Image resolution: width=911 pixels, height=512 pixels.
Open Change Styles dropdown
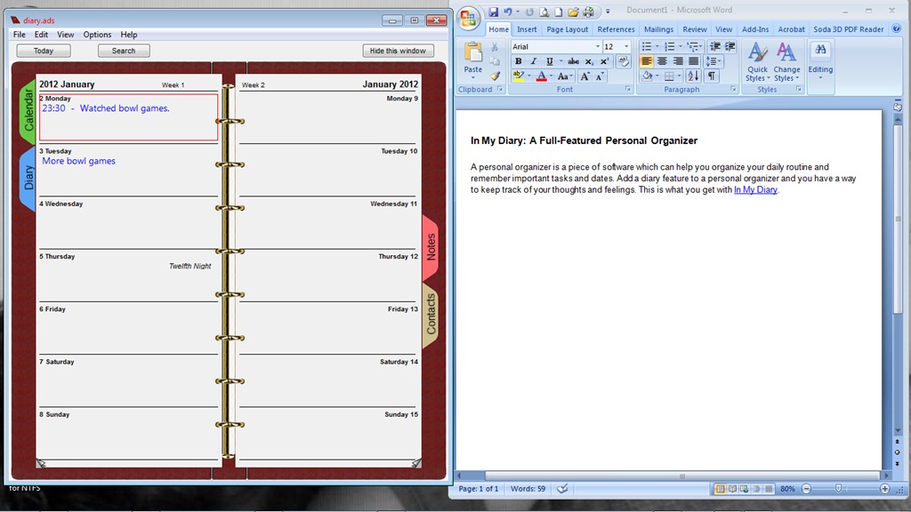coord(786,61)
